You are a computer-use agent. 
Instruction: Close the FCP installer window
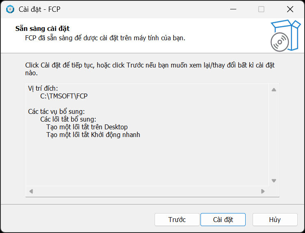[290, 9]
